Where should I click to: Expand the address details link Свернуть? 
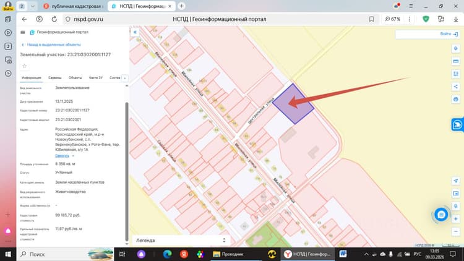point(62,156)
